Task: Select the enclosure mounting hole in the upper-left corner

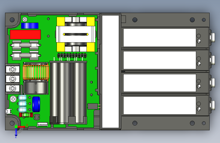Action: click(x=12, y=20)
